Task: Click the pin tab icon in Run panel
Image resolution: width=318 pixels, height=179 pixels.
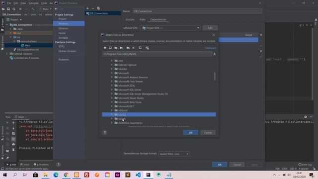Action: (7, 158)
